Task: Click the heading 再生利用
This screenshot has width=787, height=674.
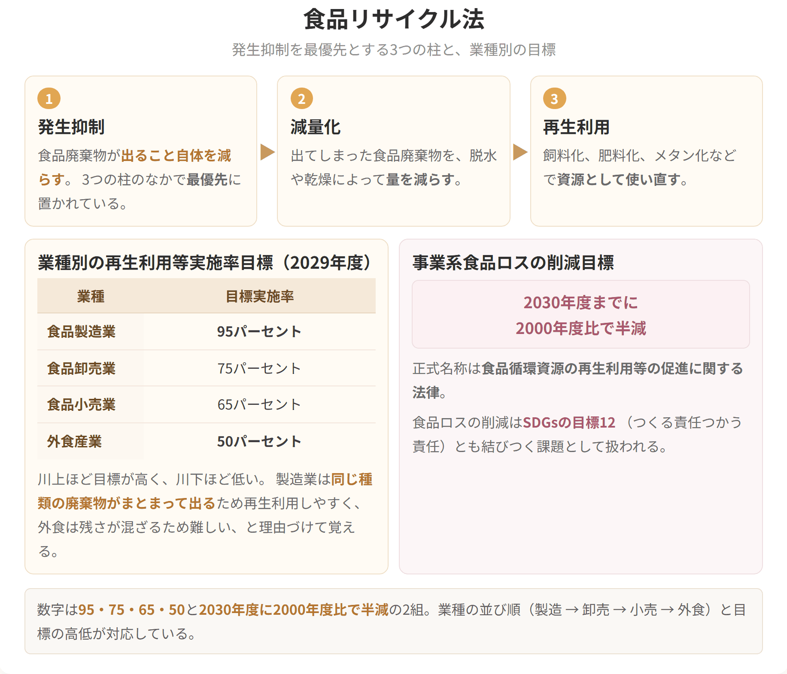Action: 577,127
